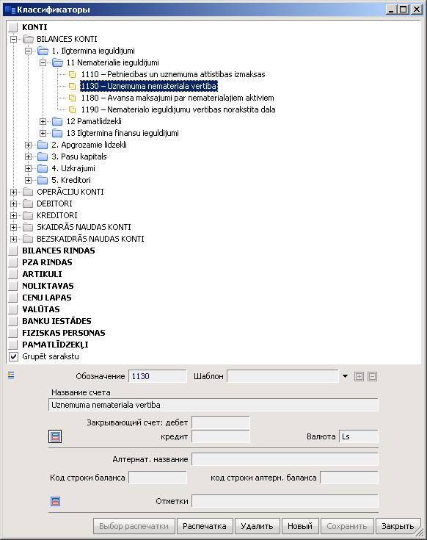
Task: Select account icon for 1190 Nematerialo entry
Action: coord(72,109)
